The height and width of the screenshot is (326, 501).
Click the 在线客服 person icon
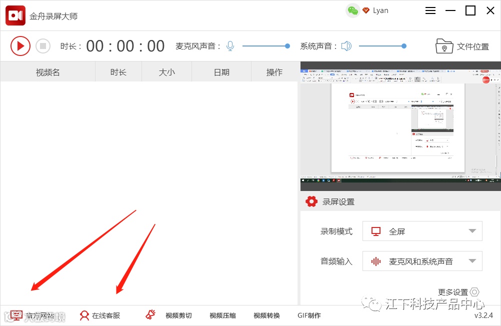click(x=84, y=316)
